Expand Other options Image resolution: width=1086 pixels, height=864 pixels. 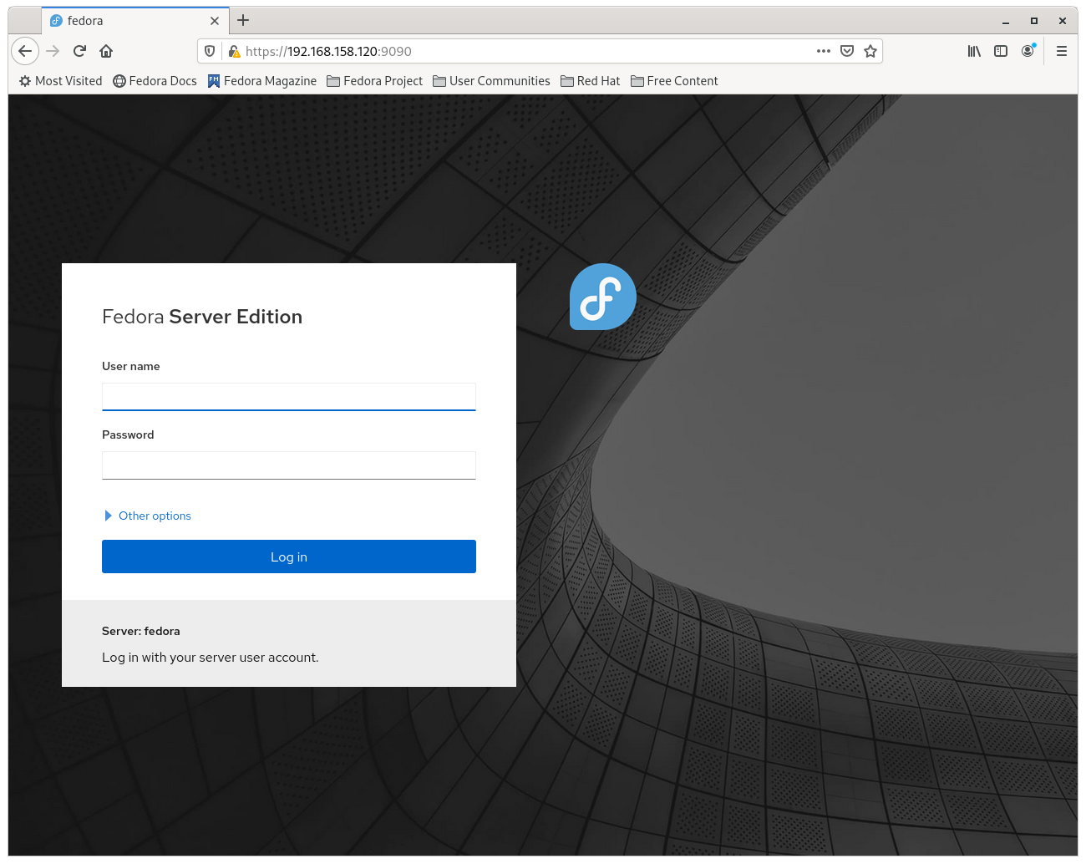point(148,516)
